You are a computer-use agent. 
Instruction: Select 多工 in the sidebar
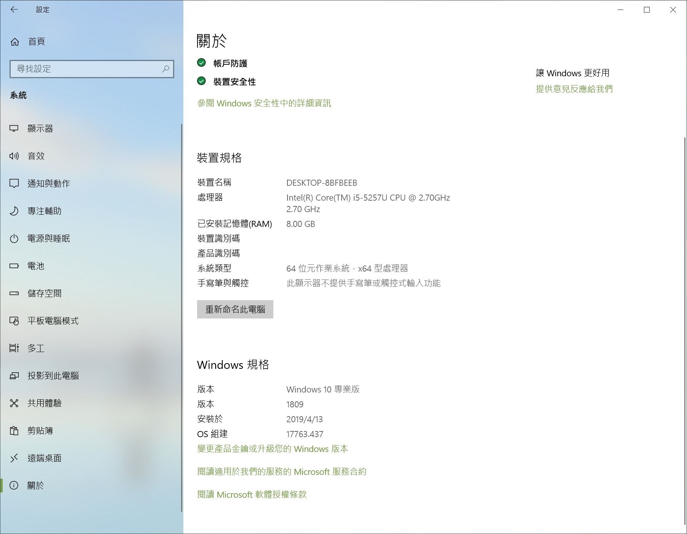coord(91,348)
